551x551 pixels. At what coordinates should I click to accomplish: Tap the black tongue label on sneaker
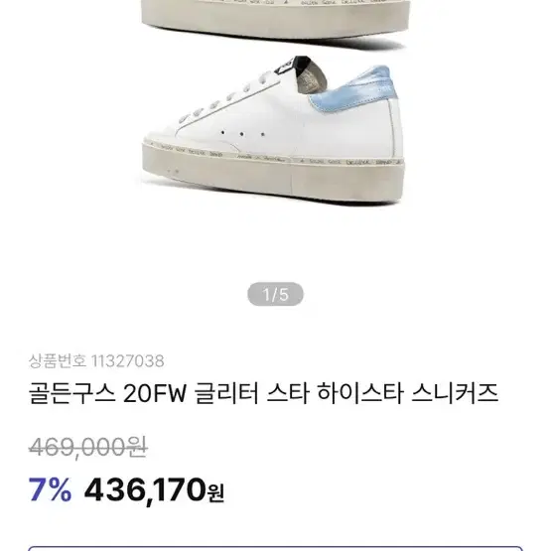click(x=285, y=67)
